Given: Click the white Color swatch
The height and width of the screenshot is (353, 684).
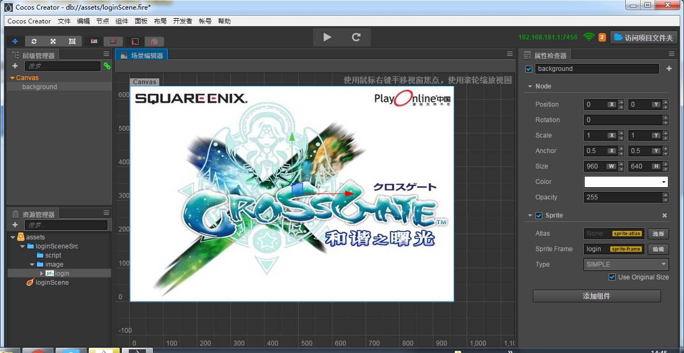Looking at the screenshot, I should point(626,182).
